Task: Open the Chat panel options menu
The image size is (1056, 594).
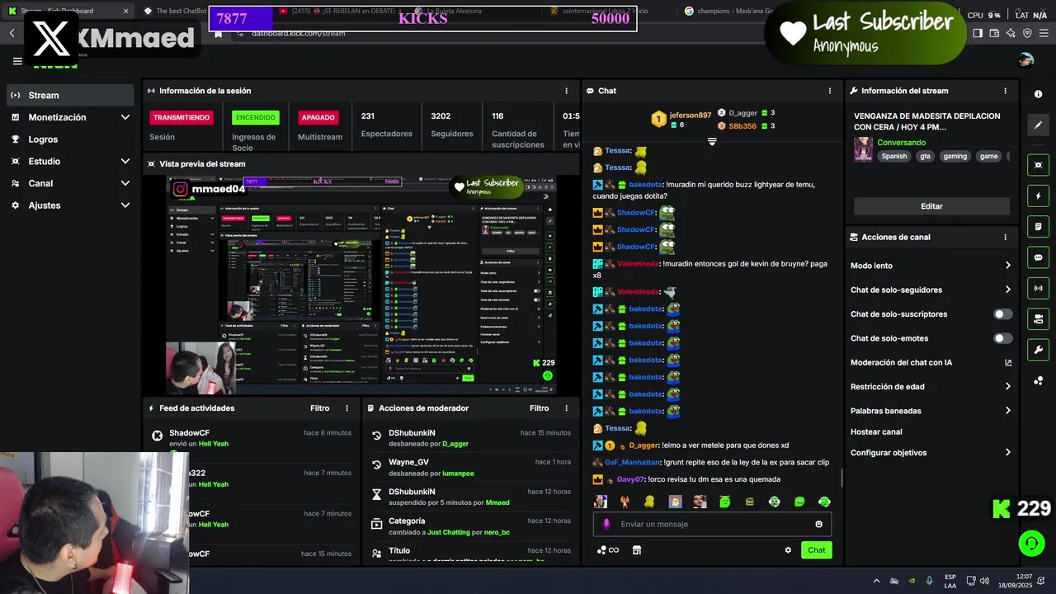Action: click(x=830, y=91)
